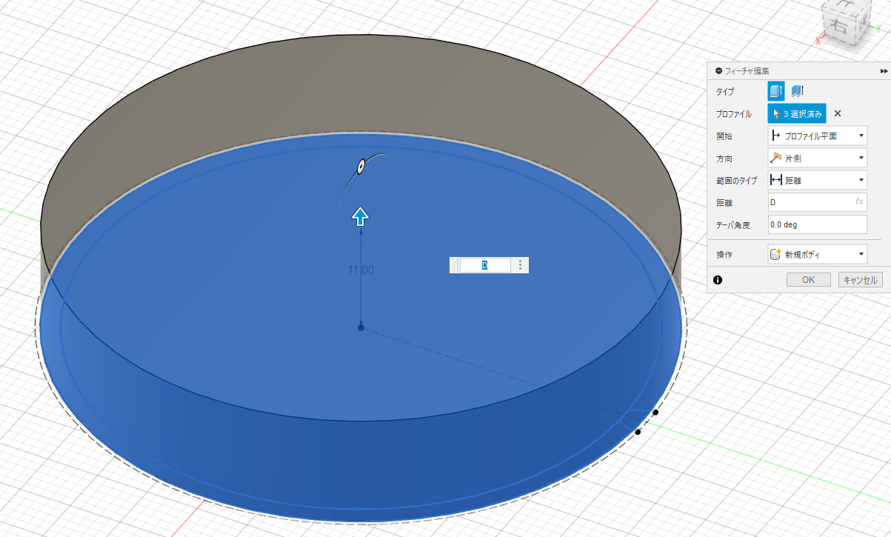This screenshot has width=891, height=537.
Task: Click the '3 選択済み' profile selection button
Action: coord(797,114)
